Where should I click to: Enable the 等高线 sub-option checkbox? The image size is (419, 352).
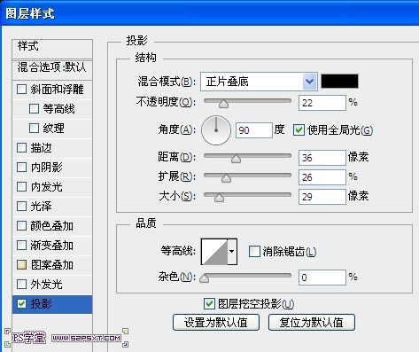click(34, 108)
